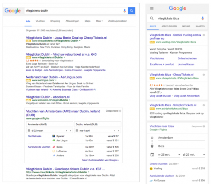211x184 pixels.
Task: Click the Dublin, Ierland (DUB) destination field
Action: (x=98, y=124)
